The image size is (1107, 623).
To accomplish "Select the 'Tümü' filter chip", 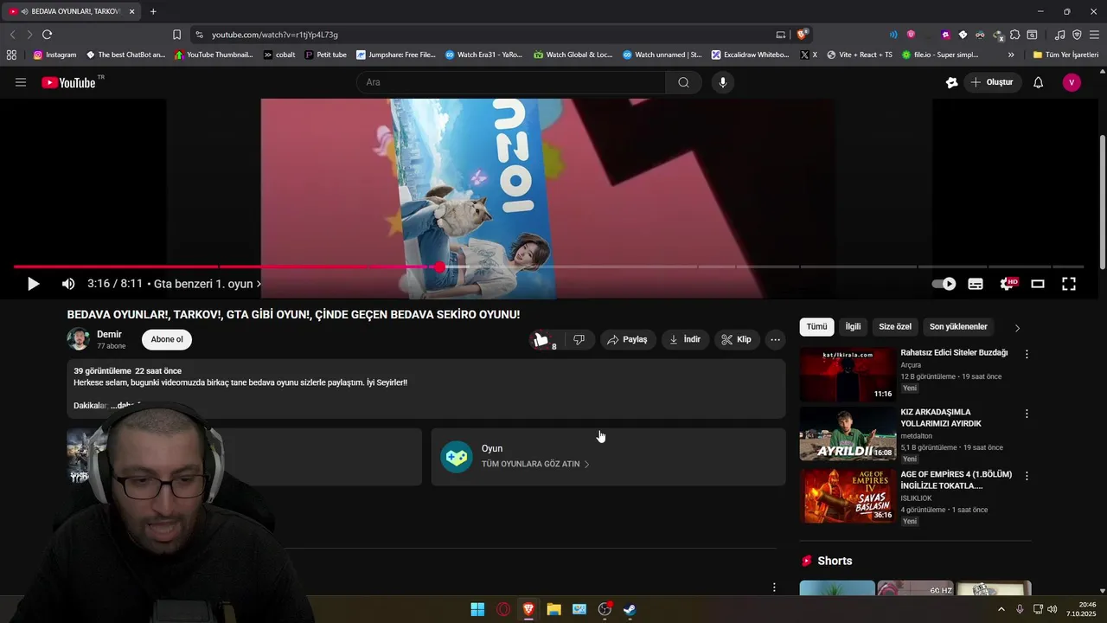I will (817, 327).
